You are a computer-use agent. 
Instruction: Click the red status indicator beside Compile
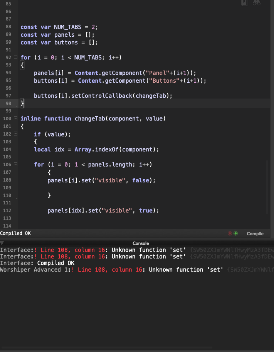pos(230,233)
